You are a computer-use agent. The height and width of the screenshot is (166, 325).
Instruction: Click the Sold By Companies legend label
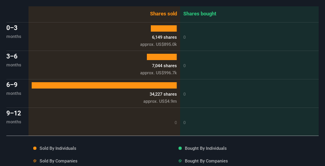pyautogui.click(x=59, y=161)
